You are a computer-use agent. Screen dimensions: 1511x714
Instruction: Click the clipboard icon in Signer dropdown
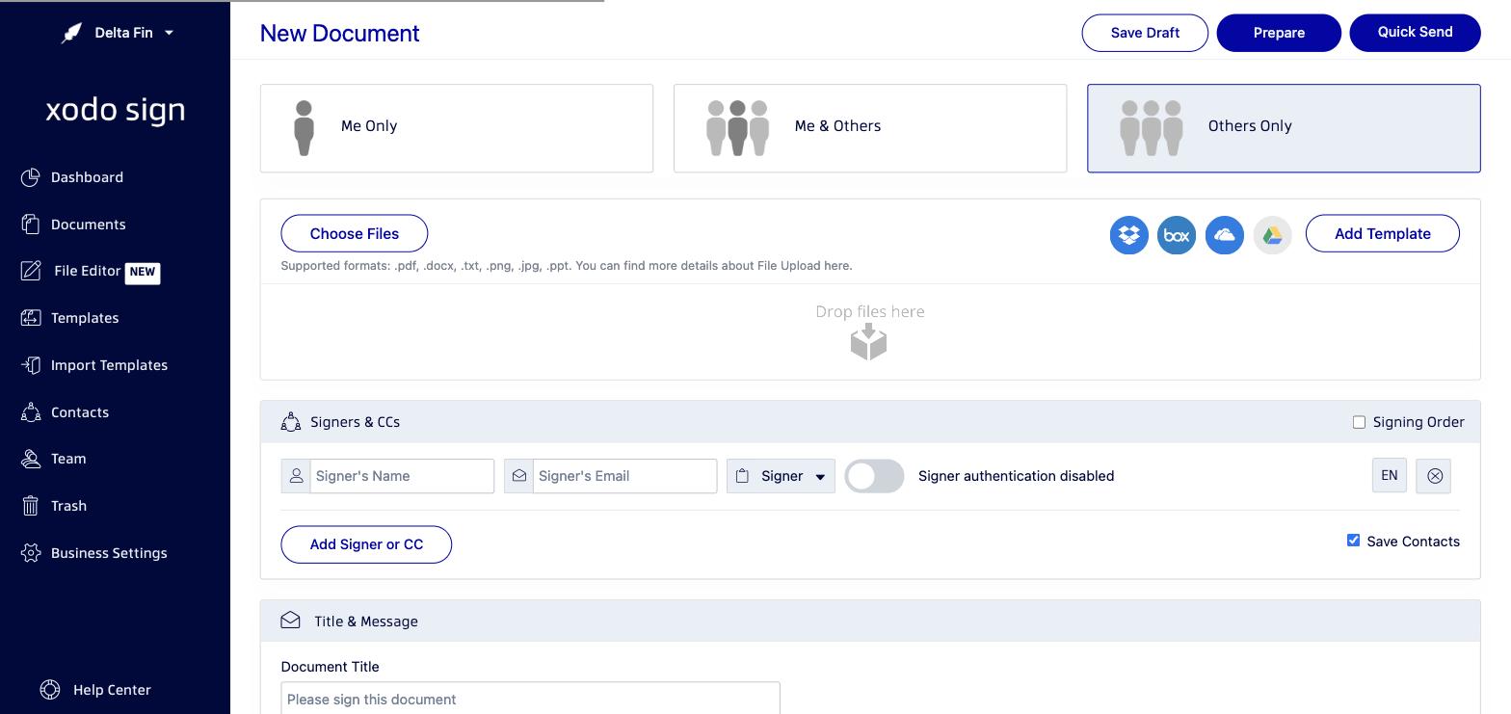pyautogui.click(x=742, y=476)
